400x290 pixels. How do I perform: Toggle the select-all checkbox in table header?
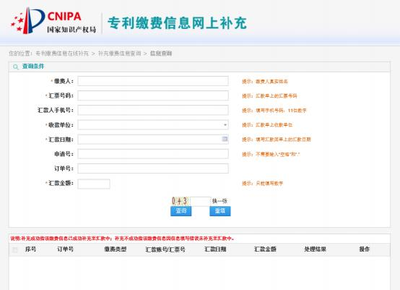pos(15,250)
